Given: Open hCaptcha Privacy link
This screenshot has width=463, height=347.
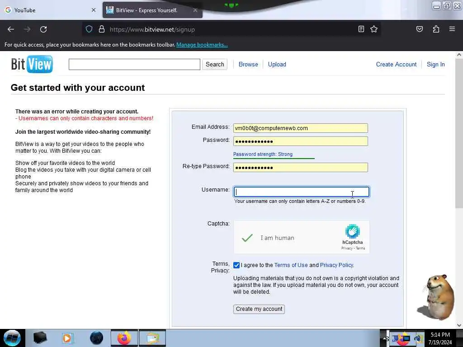Looking at the screenshot, I should click(x=347, y=248).
